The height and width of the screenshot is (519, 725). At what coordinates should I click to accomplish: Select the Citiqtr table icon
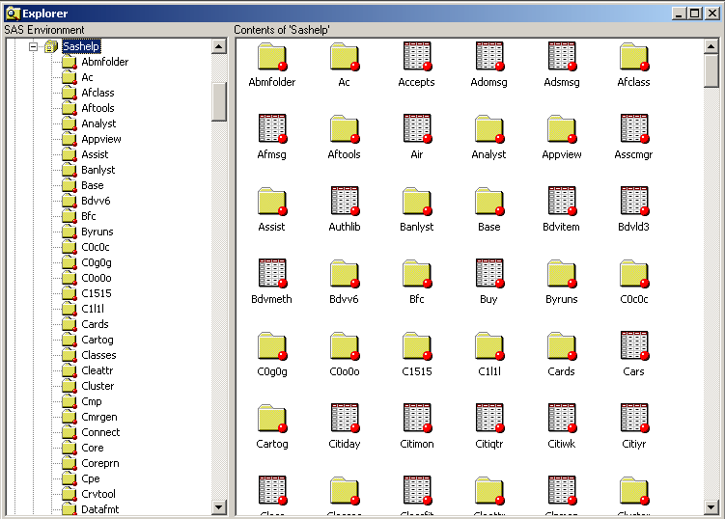489,418
